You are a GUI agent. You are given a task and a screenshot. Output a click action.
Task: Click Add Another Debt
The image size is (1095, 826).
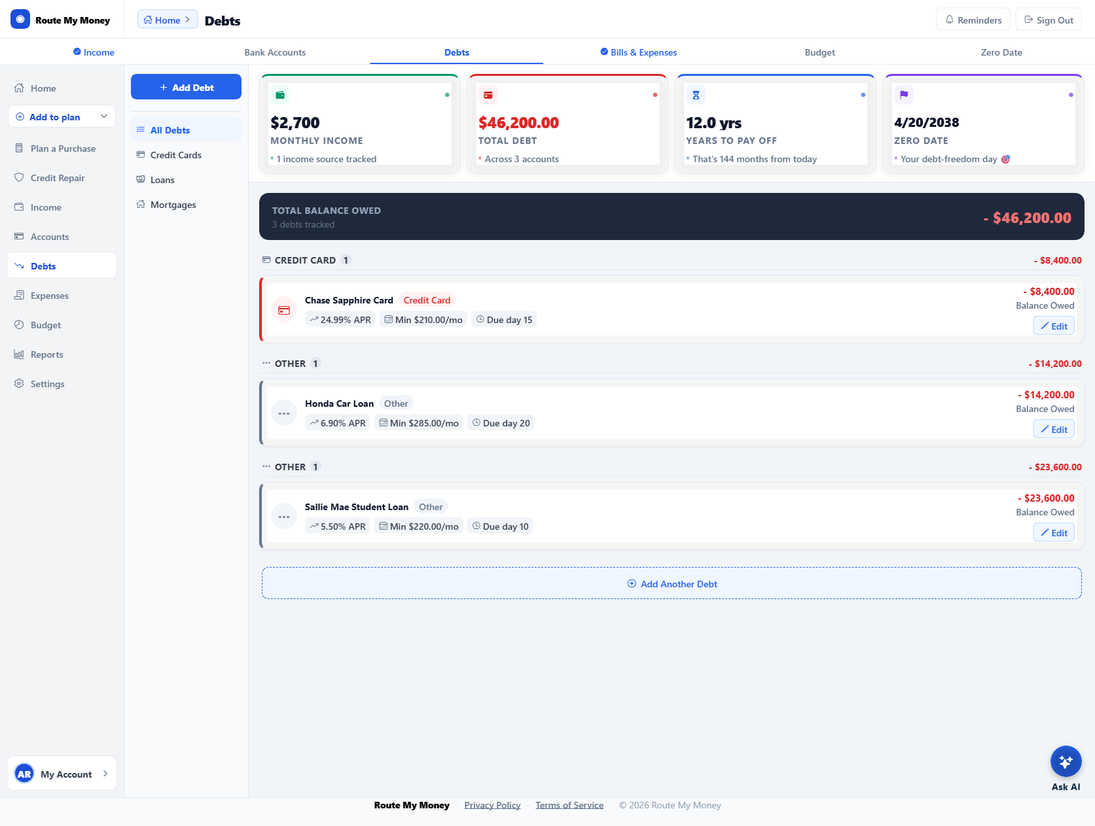coord(672,583)
